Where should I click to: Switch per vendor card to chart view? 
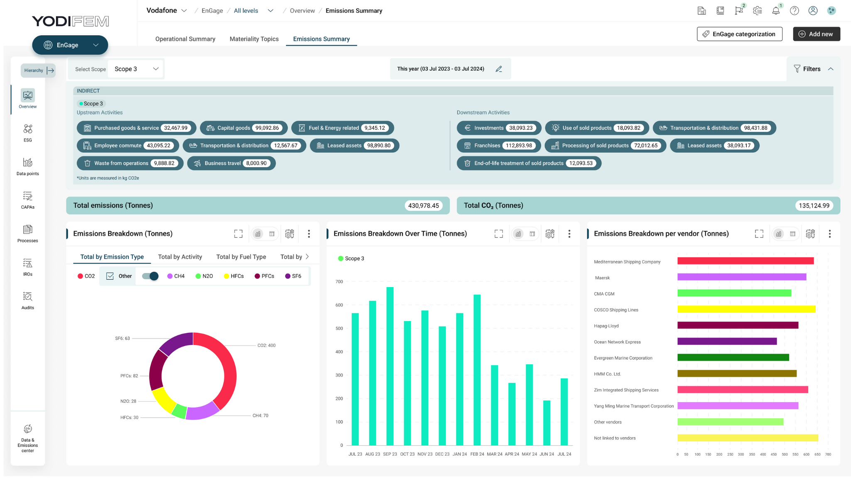pyautogui.click(x=779, y=234)
